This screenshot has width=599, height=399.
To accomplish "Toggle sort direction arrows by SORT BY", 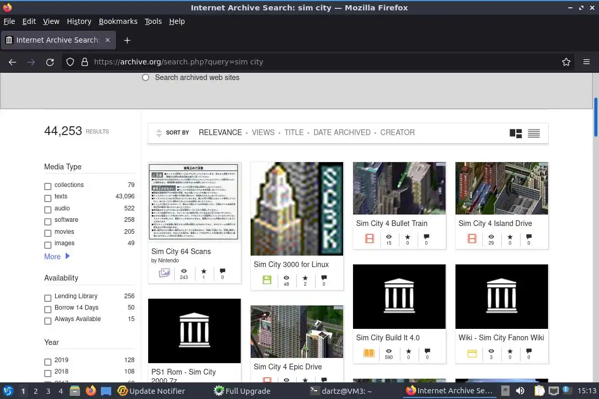I will pyautogui.click(x=159, y=133).
